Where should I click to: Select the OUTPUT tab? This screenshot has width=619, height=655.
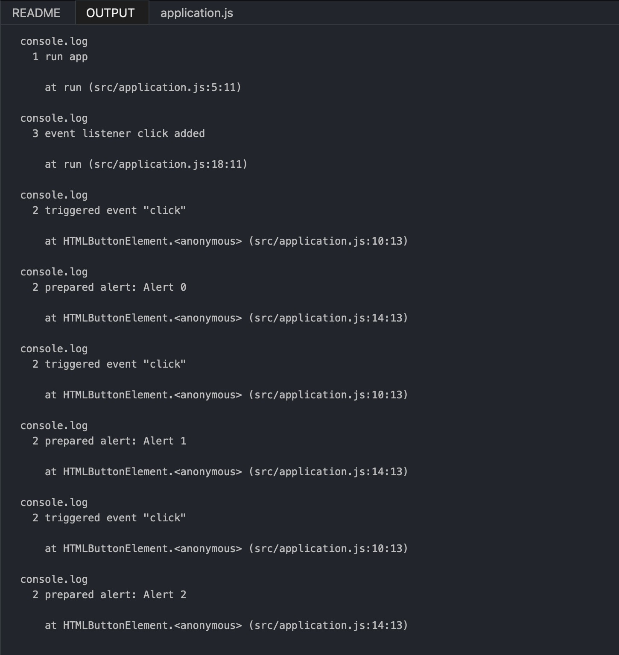(111, 13)
